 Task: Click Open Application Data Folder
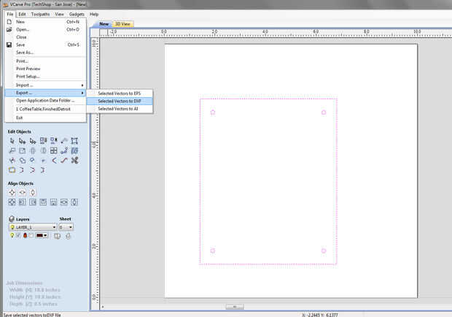[45, 101]
